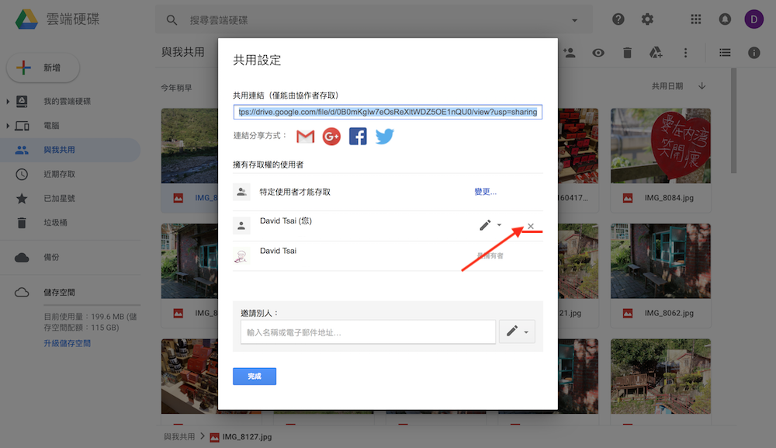Open search options dropdown arrow
Image resolution: width=776 pixels, height=448 pixels.
[x=574, y=20]
